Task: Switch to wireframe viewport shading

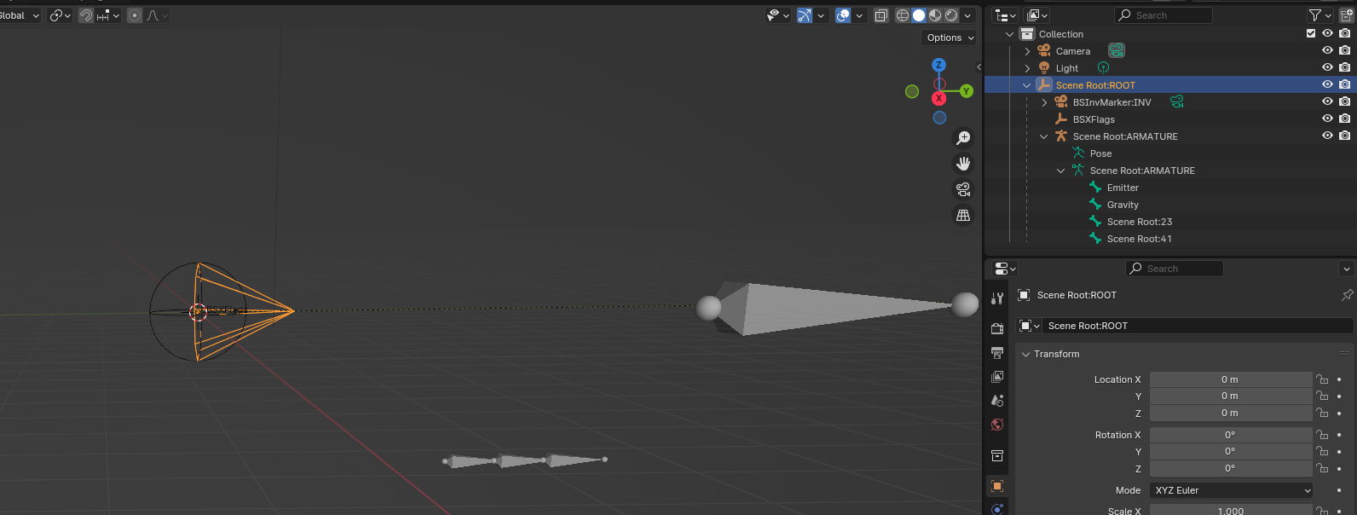Action: pos(903,15)
